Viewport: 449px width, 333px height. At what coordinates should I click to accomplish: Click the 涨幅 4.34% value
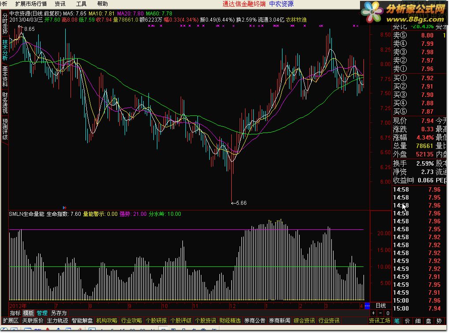(x=425, y=137)
